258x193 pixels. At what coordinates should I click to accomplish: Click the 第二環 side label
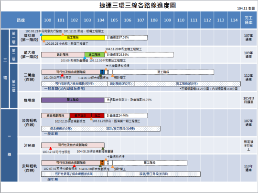click(x=14, y=55)
